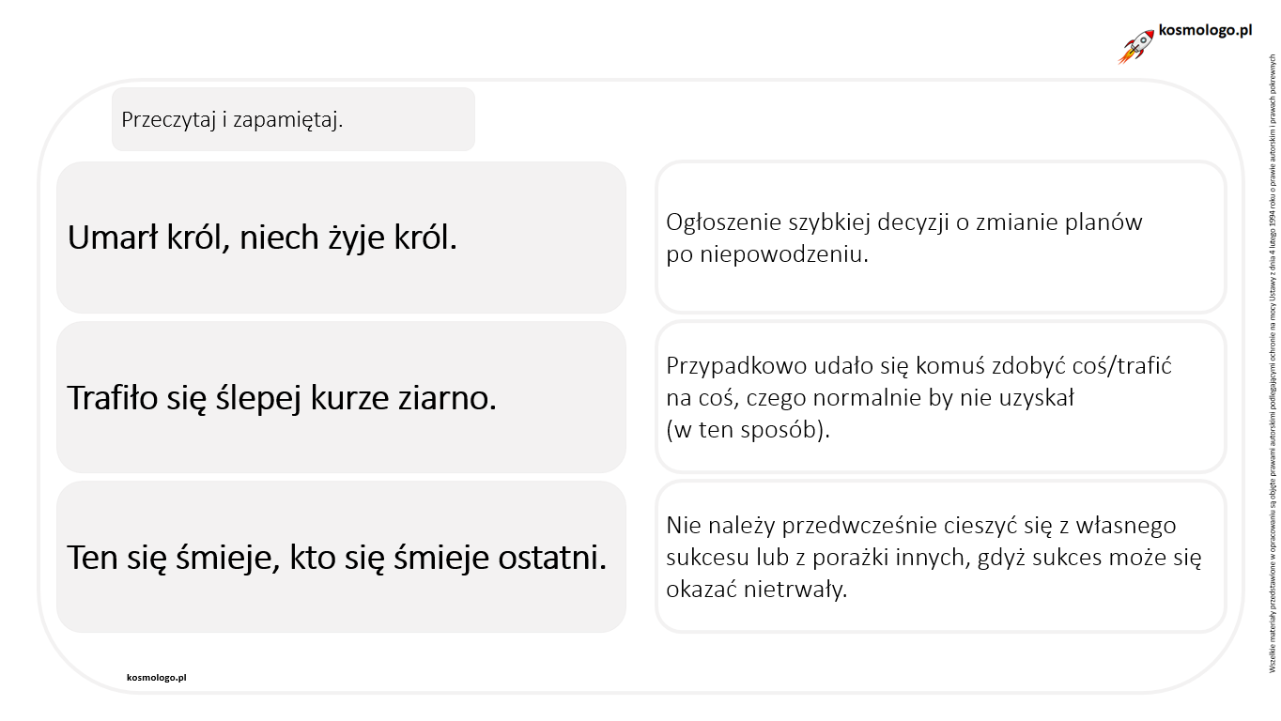Select the 'Przeczytaj i zapamiętaj.' instruction box

[x=293, y=119]
